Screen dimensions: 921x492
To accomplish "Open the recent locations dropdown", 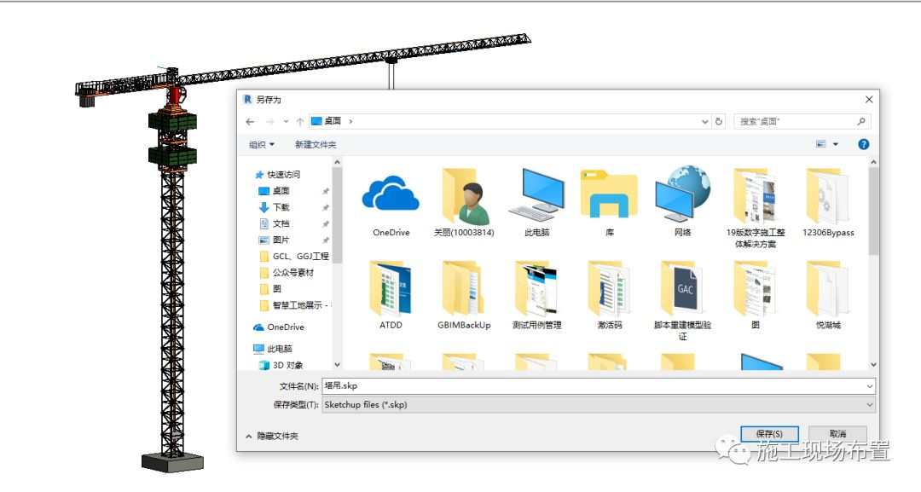I will pos(286,122).
